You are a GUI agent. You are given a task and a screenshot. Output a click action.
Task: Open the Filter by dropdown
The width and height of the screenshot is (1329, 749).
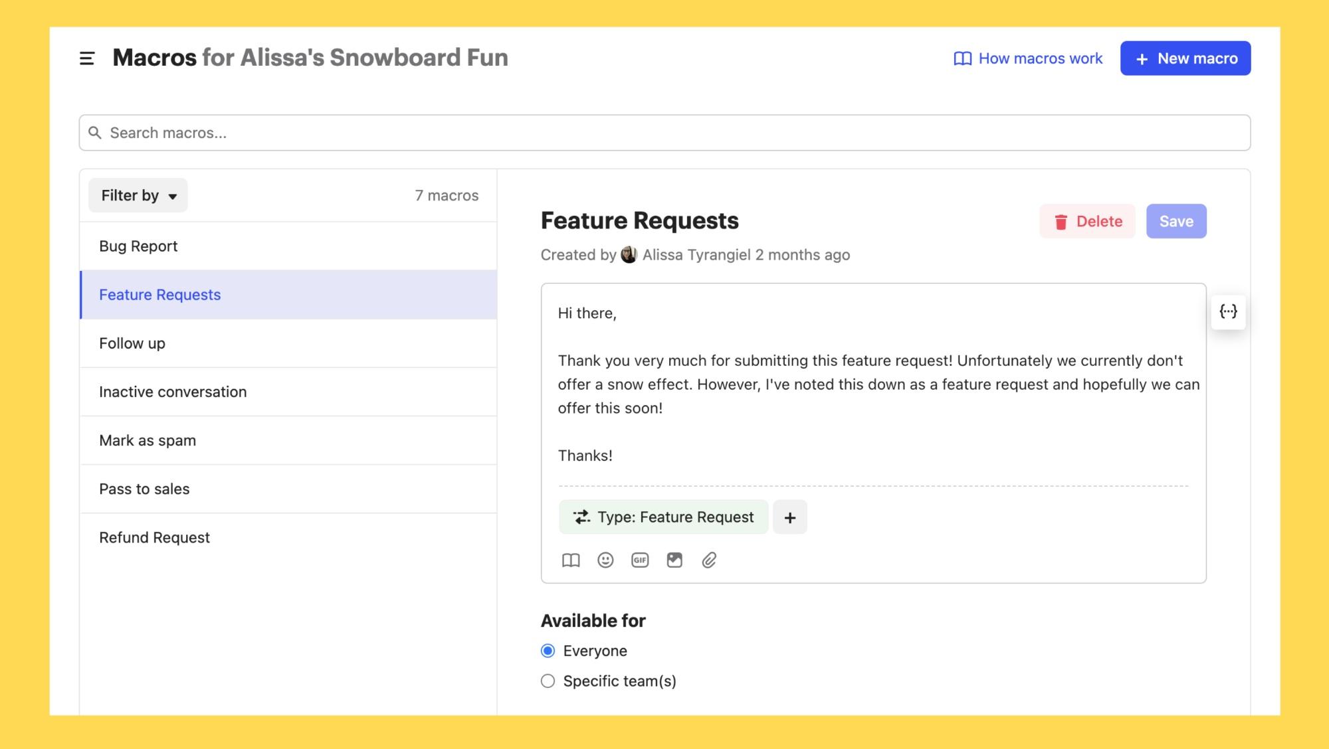[138, 195]
